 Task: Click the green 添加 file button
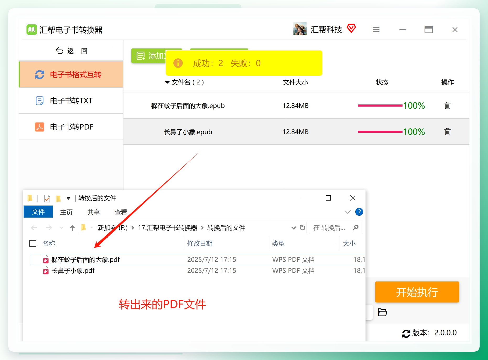pyautogui.click(x=149, y=56)
